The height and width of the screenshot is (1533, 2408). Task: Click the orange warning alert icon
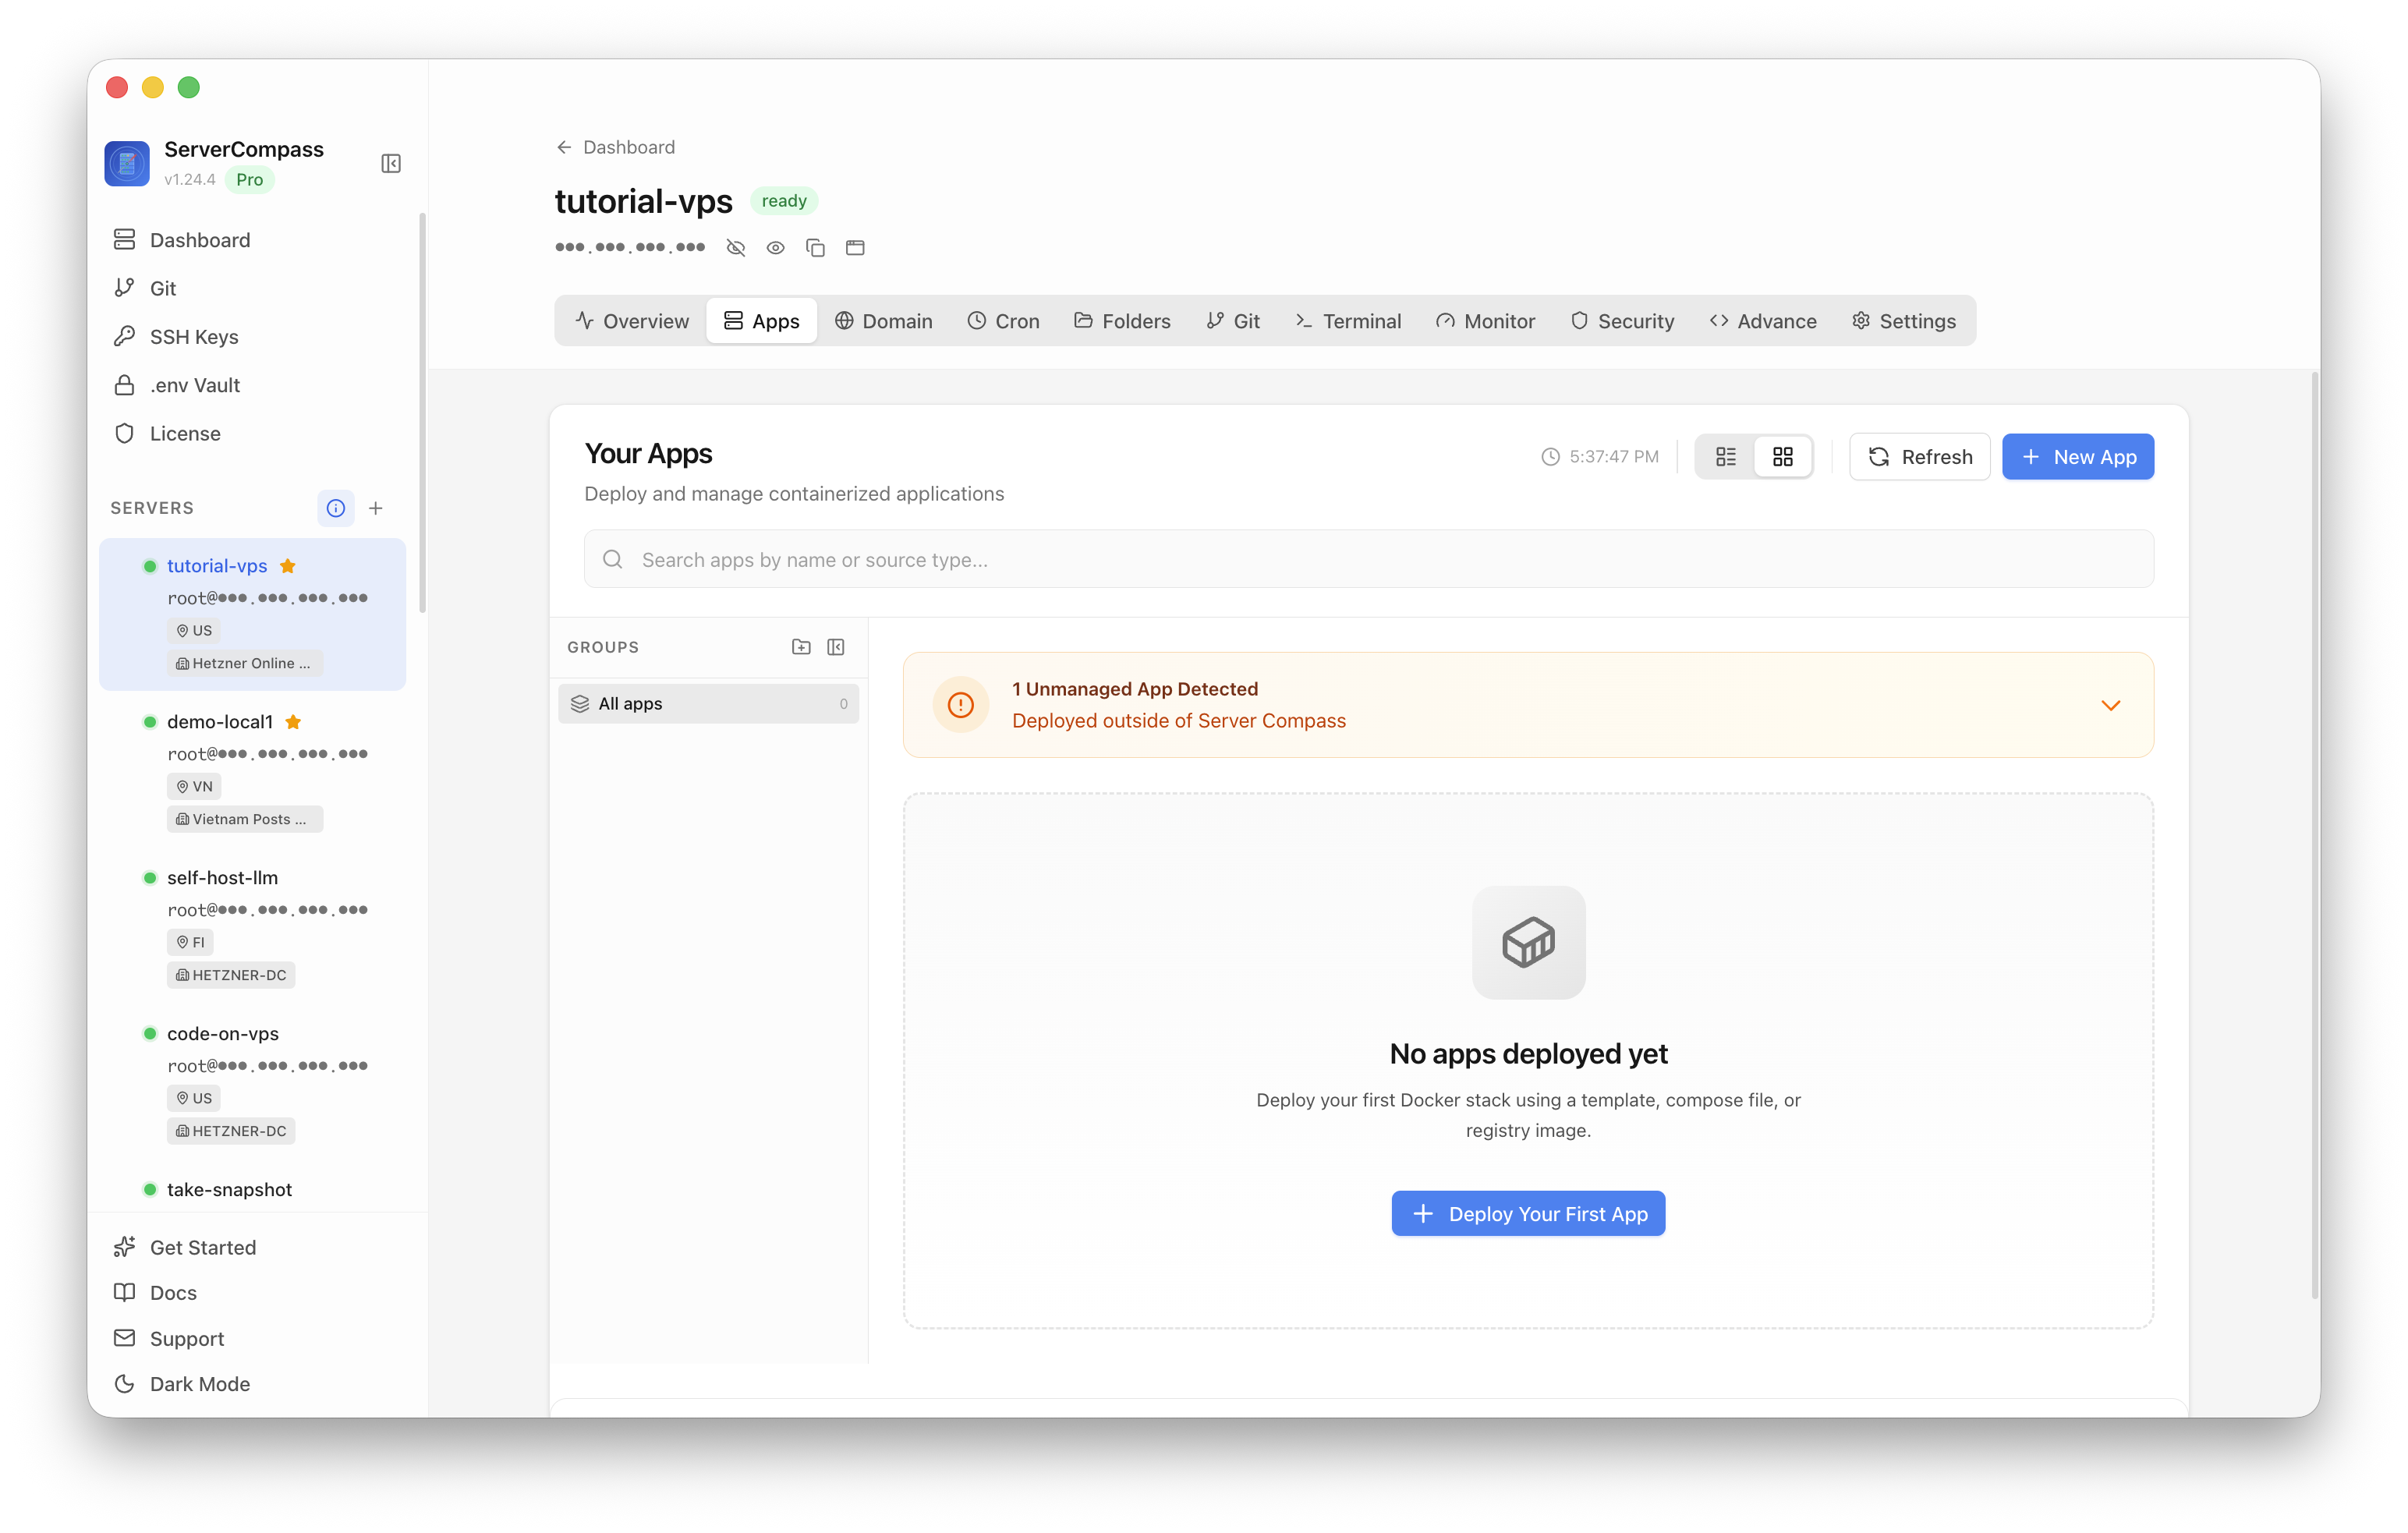point(961,705)
